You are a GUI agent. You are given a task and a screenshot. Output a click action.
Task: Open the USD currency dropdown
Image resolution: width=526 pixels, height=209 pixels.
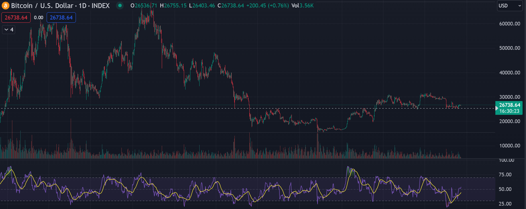coord(510,6)
